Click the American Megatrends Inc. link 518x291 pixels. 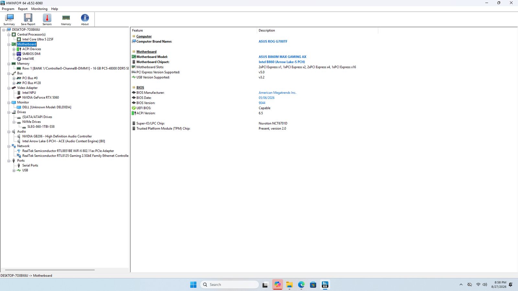(277, 93)
